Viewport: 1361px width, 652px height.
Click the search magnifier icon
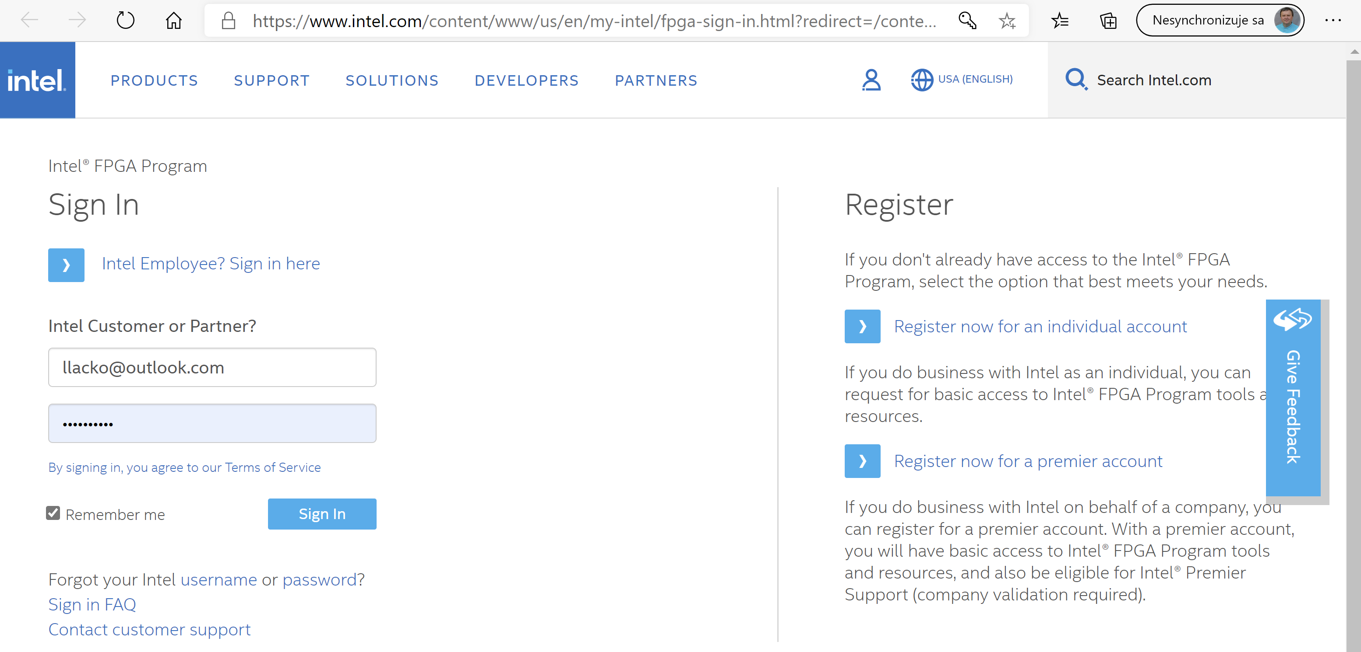click(1075, 80)
